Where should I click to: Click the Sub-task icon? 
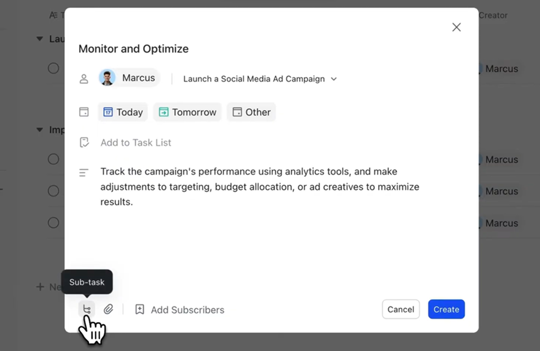coord(87,309)
